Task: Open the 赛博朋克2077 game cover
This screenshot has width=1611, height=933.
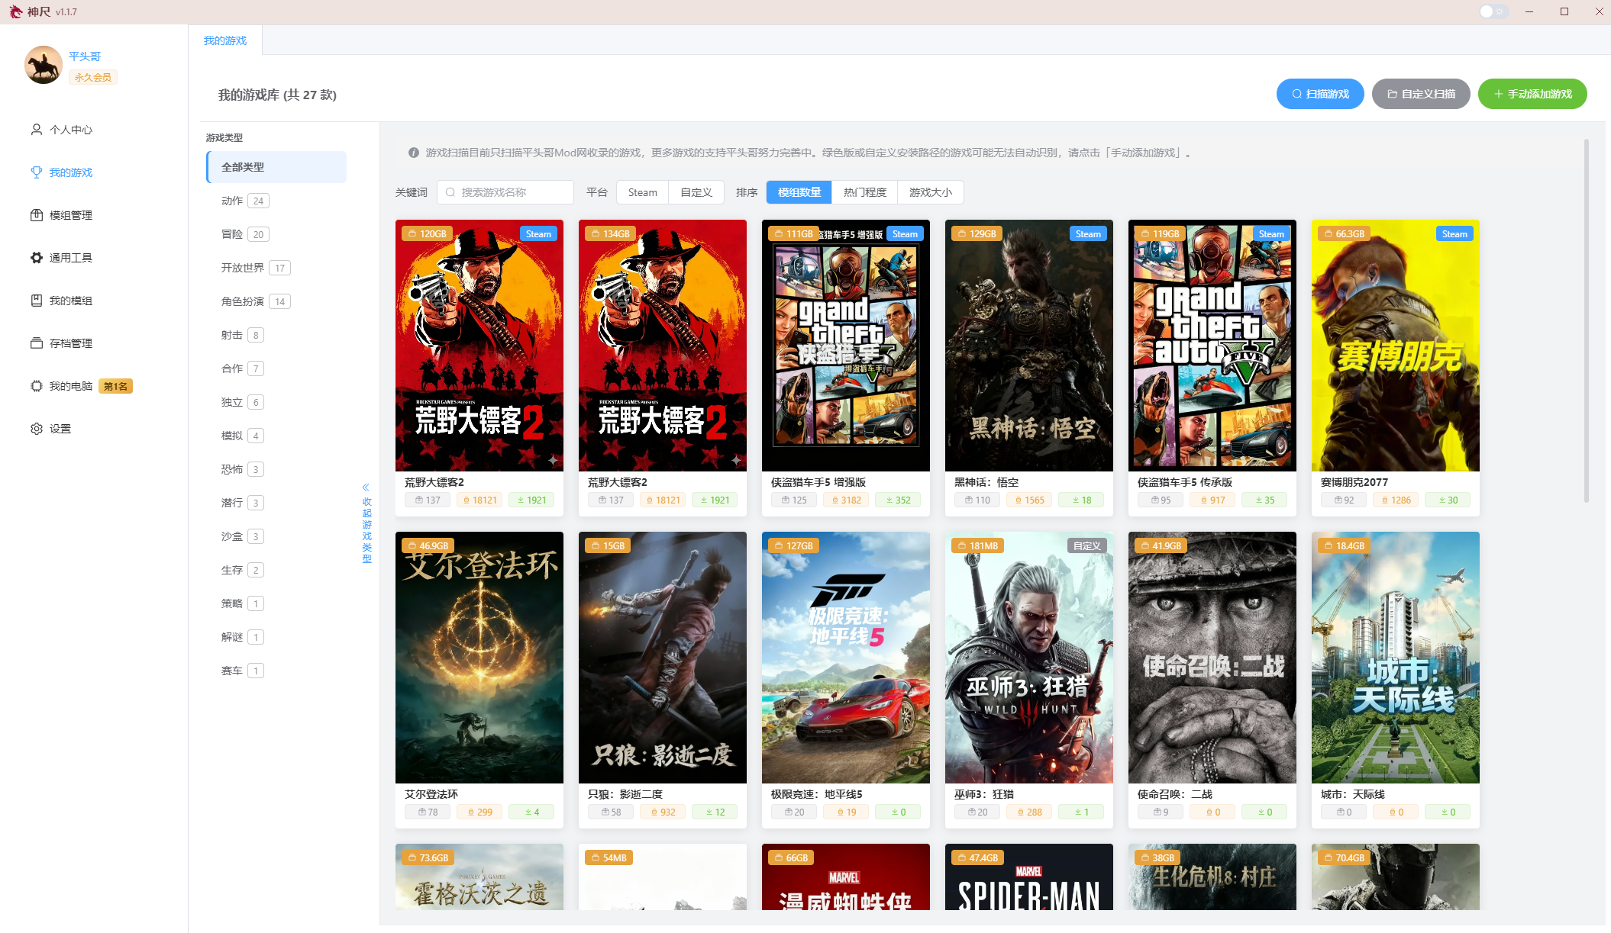Action: tap(1396, 346)
